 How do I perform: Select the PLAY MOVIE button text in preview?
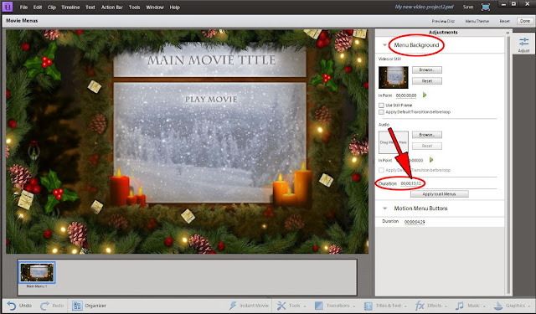click(x=211, y=100)
